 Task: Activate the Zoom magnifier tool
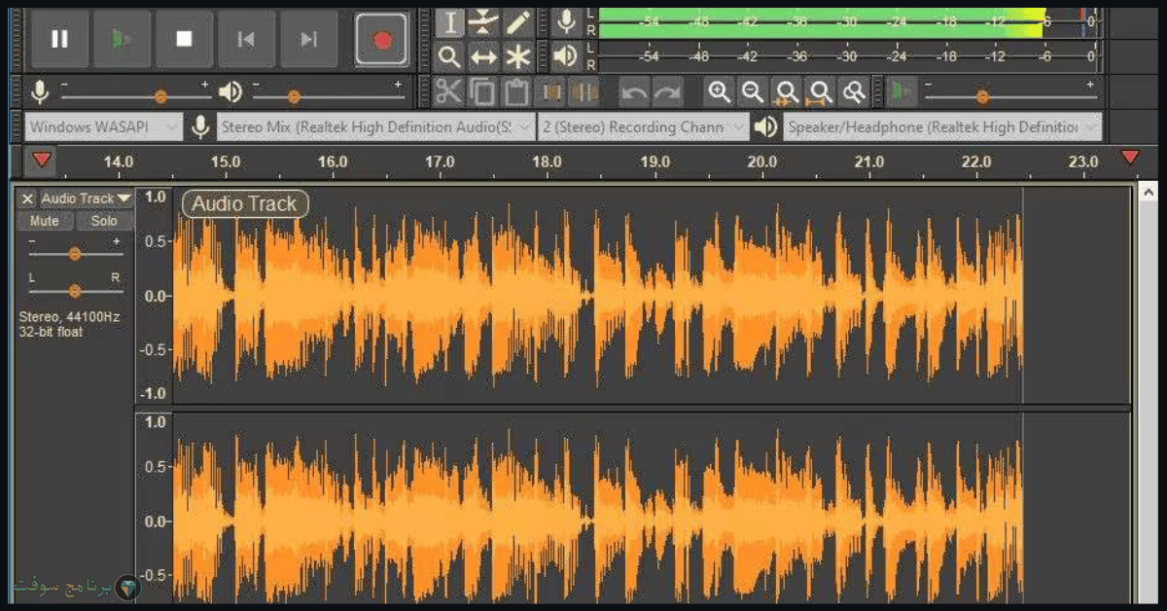tap(449, 57)
